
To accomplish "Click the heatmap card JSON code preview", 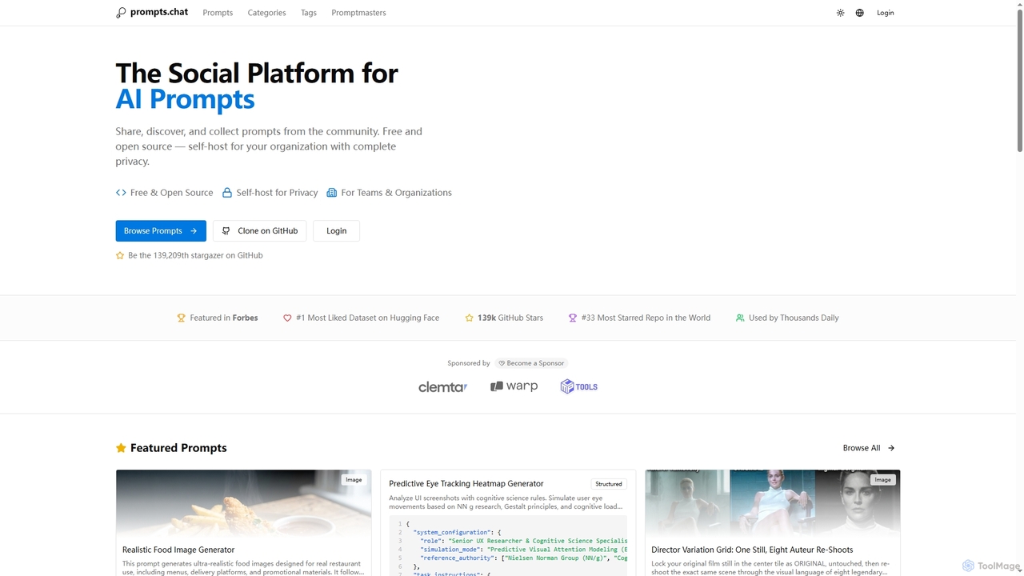I will [508, 547].
